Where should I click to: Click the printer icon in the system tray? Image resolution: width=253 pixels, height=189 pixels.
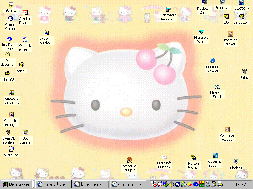coord(220,184)
